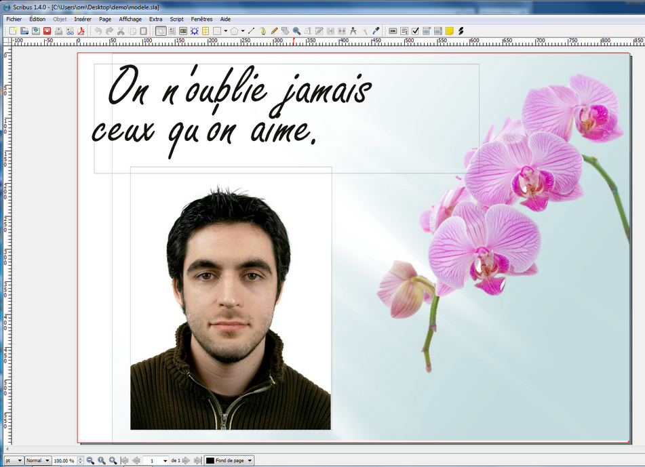Reset zoom to 100% magnifier
The image size is (645, 467).
pos(102,460)
